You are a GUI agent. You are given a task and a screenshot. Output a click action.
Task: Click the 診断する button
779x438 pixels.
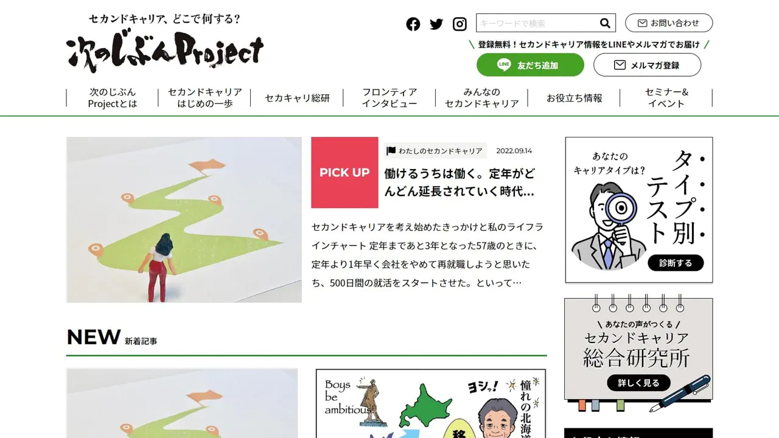676,263
